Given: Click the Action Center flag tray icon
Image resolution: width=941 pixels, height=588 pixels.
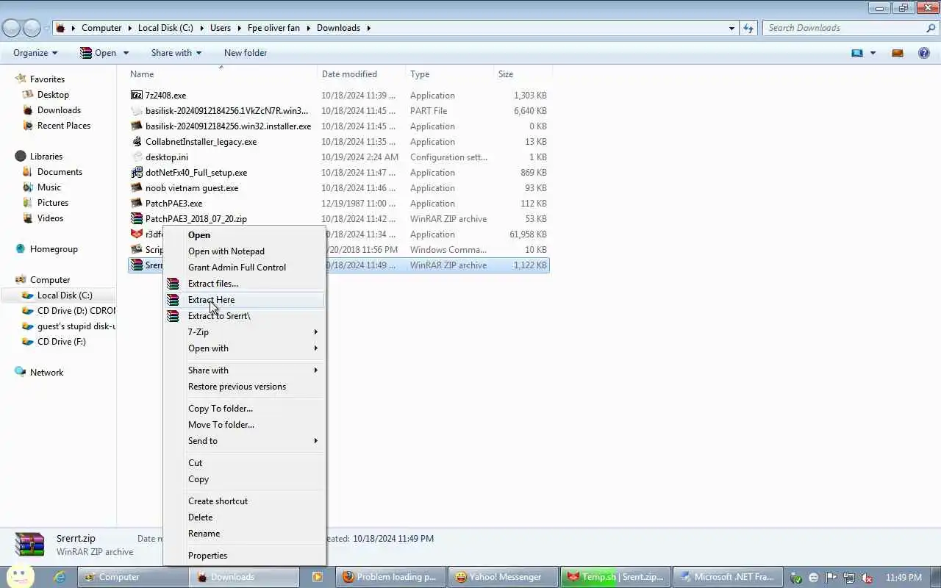Looking at the screenshot, I should [831, 578].
